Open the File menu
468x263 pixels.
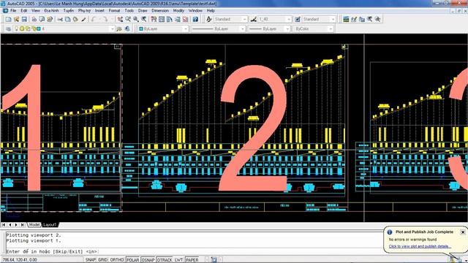[13, 10]
